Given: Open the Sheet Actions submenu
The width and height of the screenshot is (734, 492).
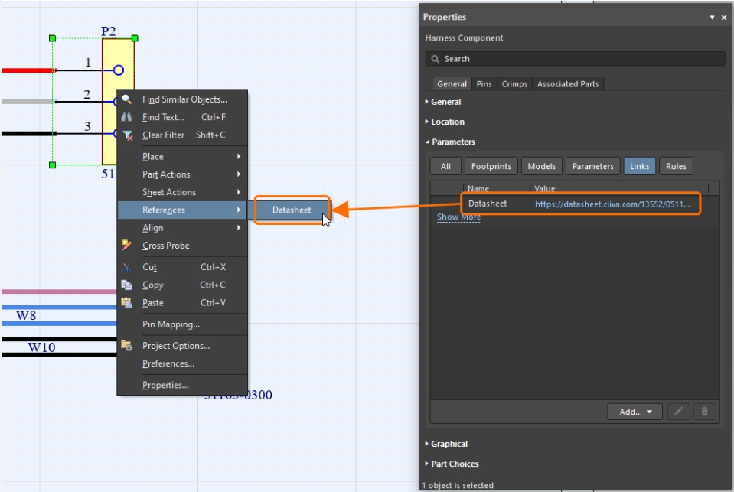Looking at the screenshot, I should pyautogui.click(x=183, y=192).
